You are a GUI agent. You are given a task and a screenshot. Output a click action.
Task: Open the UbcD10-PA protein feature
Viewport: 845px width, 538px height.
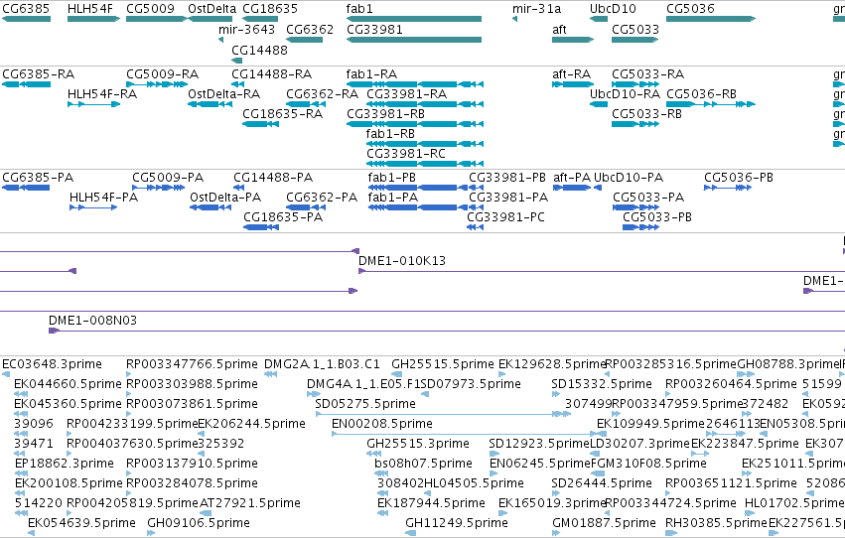[x=598, y=188]
